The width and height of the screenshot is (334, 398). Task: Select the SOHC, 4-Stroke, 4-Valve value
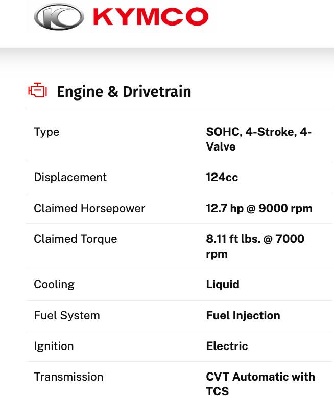pos(258,139)
